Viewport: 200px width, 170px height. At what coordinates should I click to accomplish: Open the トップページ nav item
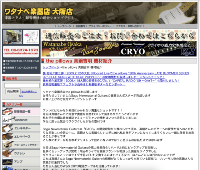[x=64, y=26]
